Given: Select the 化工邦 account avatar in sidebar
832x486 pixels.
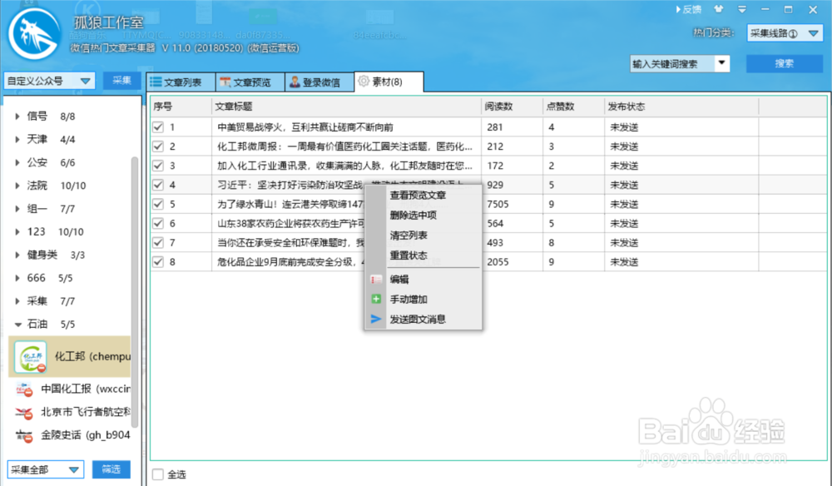Looking at the screenshot, I should point(29,358).
